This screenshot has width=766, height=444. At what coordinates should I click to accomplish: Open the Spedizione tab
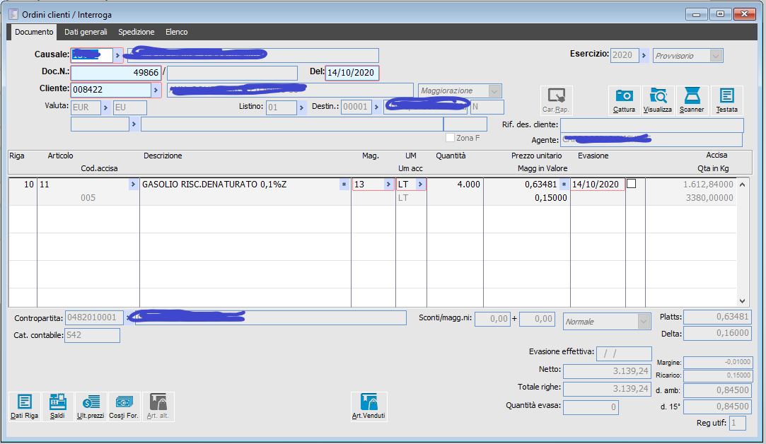(x=137, y=32)
